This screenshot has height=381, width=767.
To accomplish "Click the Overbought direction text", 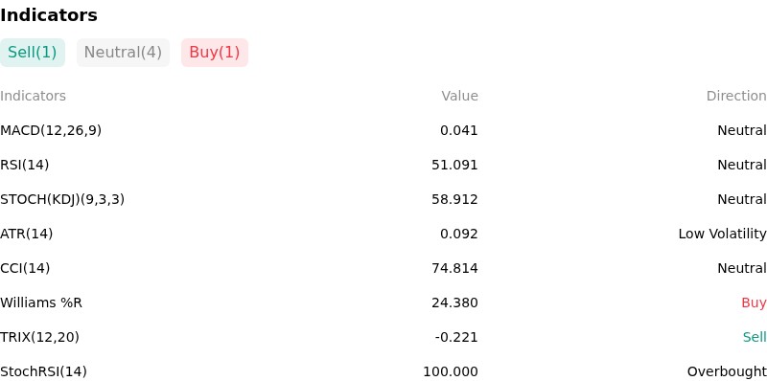I will click(727, 371).
